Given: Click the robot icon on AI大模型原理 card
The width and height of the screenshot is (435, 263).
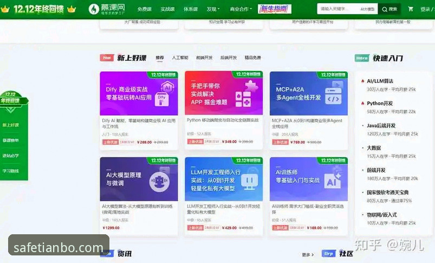Looking at the screenshot, I should [159, 182].
